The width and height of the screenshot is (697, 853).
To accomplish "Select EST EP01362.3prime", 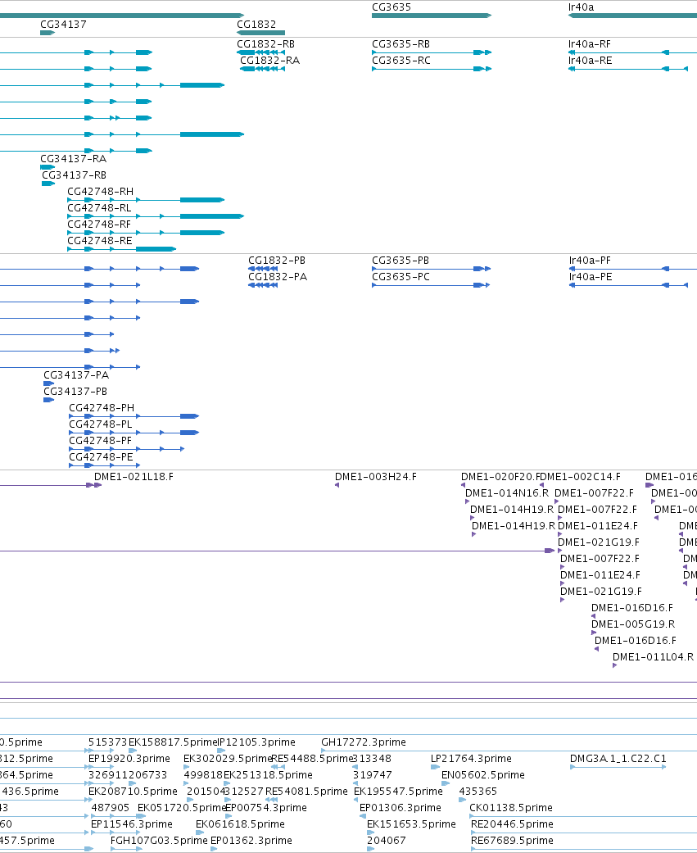I will 251,841.
